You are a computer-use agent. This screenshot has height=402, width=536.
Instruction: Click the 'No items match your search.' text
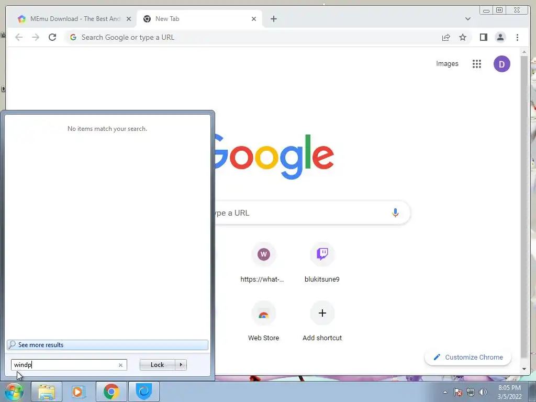(x=107, y=129)
